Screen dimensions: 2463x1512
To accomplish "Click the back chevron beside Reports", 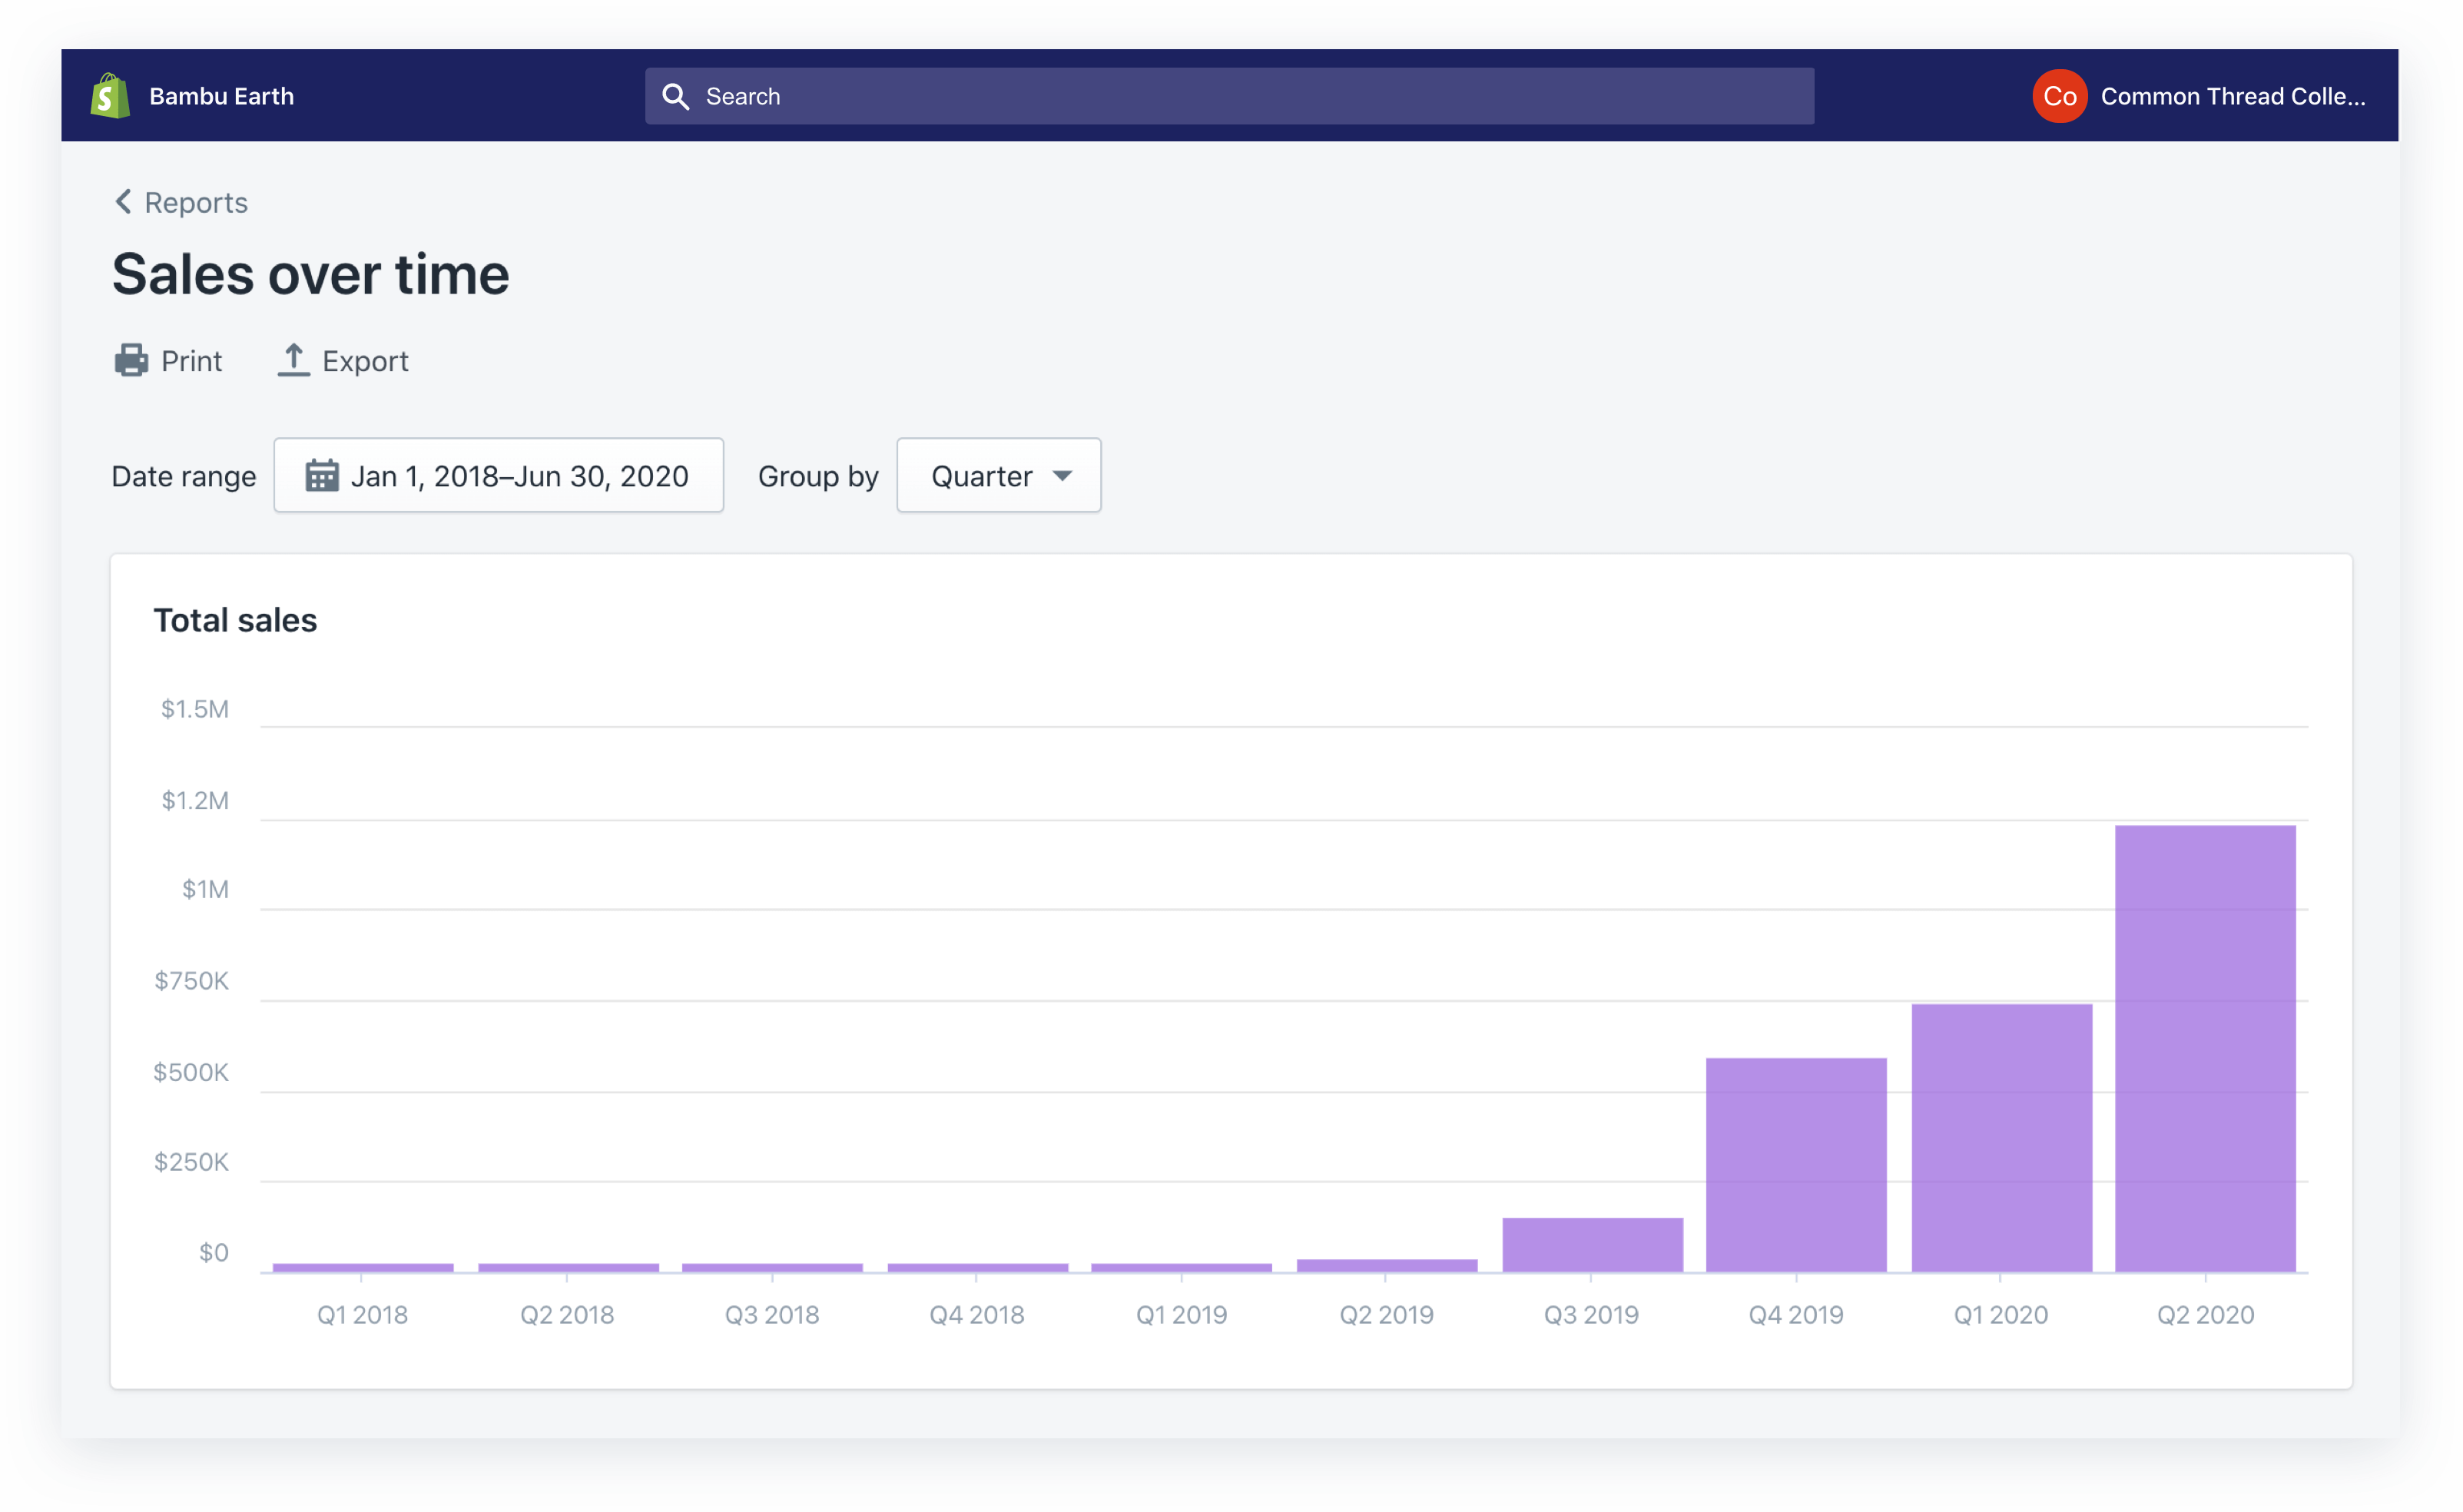I will (x=123, y=202).
